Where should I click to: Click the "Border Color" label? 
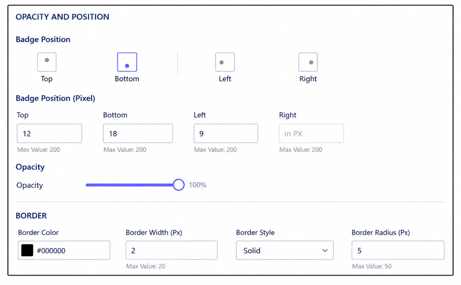(38, 232)
